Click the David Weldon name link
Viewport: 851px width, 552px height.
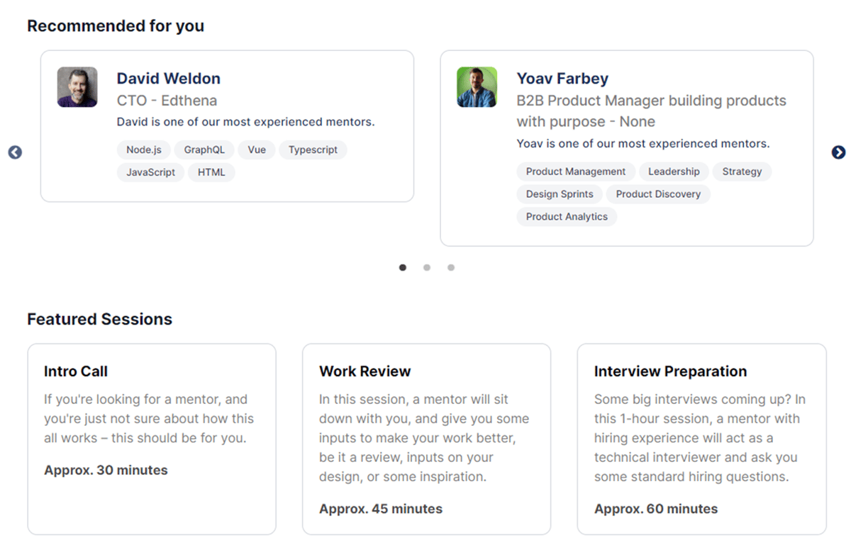click(x=169, y=79)
